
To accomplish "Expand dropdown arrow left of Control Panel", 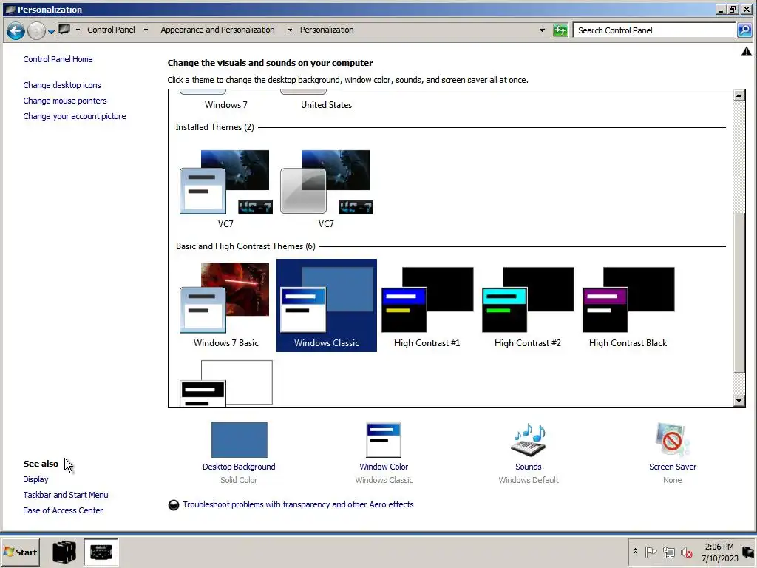I will (x=78, y=30).
